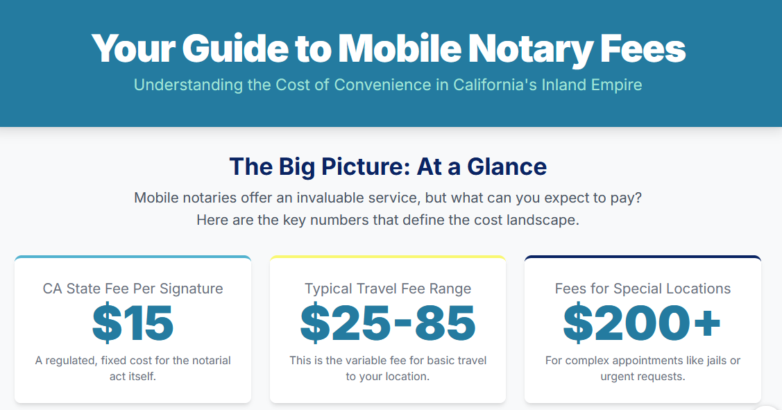The height and width of the screenshot is (410, 782).
Task: Click the 'Typical Travel Fee Range' label
Action: (388, 289)
